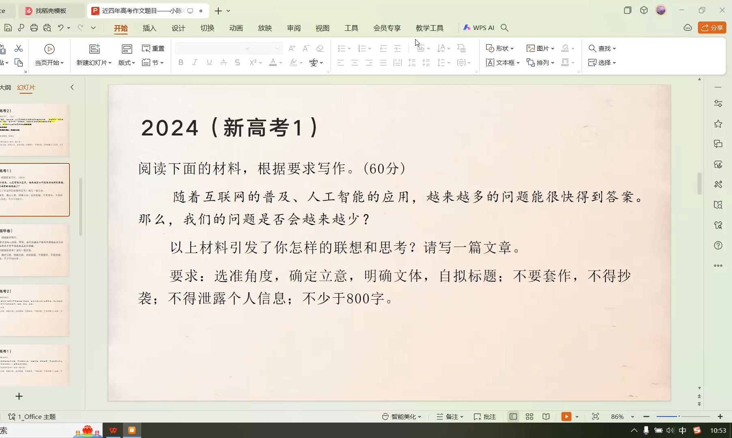Decrease font size with A- icon
732x438 pixels.
(x=306, y=48)
